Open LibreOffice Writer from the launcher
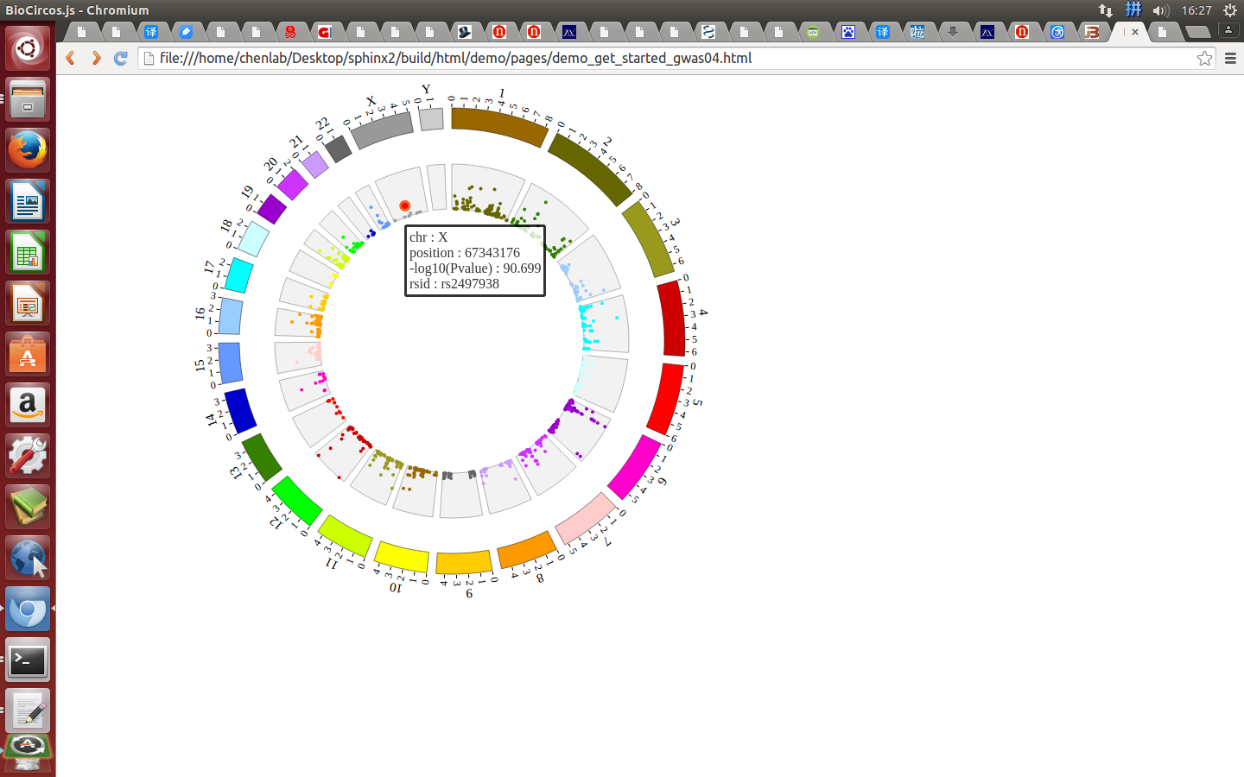 [28, 201]
